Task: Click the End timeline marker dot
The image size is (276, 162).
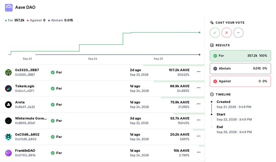Action: [x=211, y=127]
